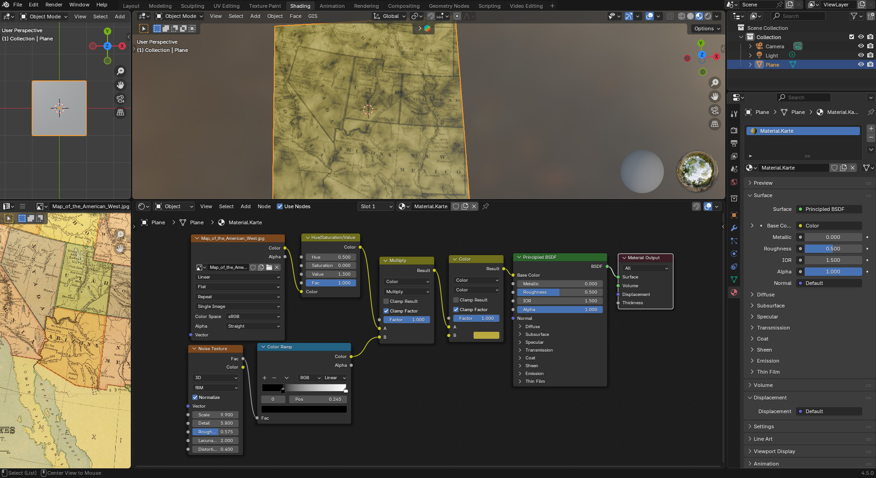Click the Material.Karte name field in properties
876x478 pixels.
(x=793, y=168)
